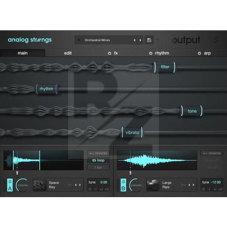Image resolution: width=227 pixels, height=227 pixels.
Task: Click layer A loop start marker line
Action: (13, 160)
